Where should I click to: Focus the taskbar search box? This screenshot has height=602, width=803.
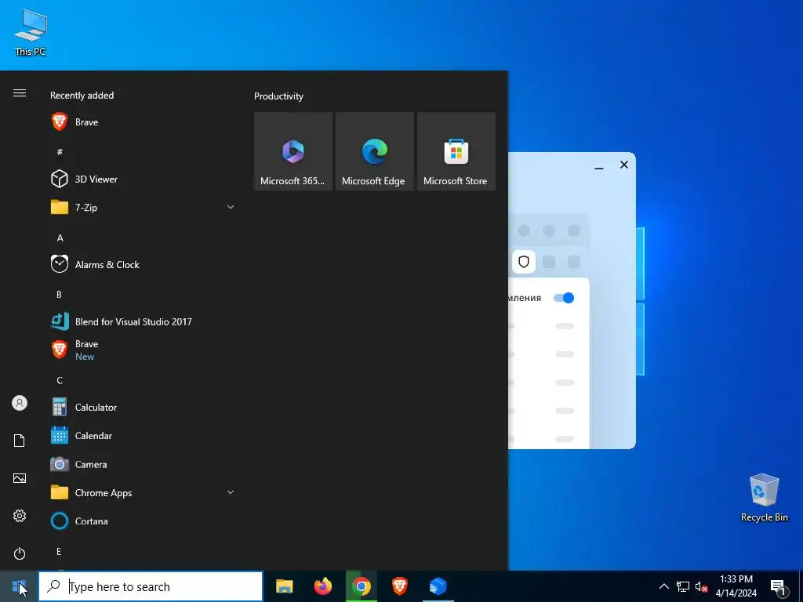pyautogui.click(x=151, y=586)
